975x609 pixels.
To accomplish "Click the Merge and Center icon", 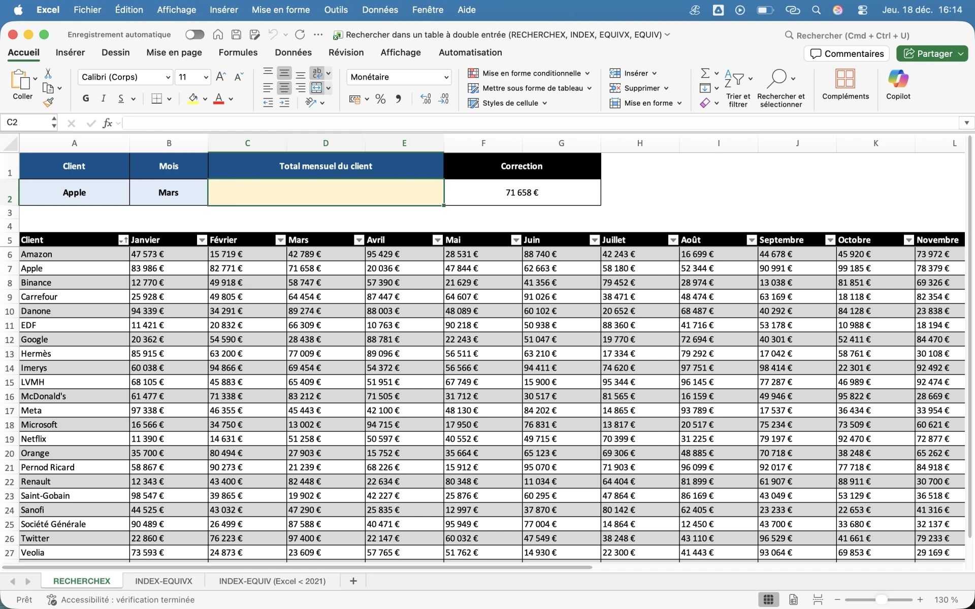I will coord(317,88).
